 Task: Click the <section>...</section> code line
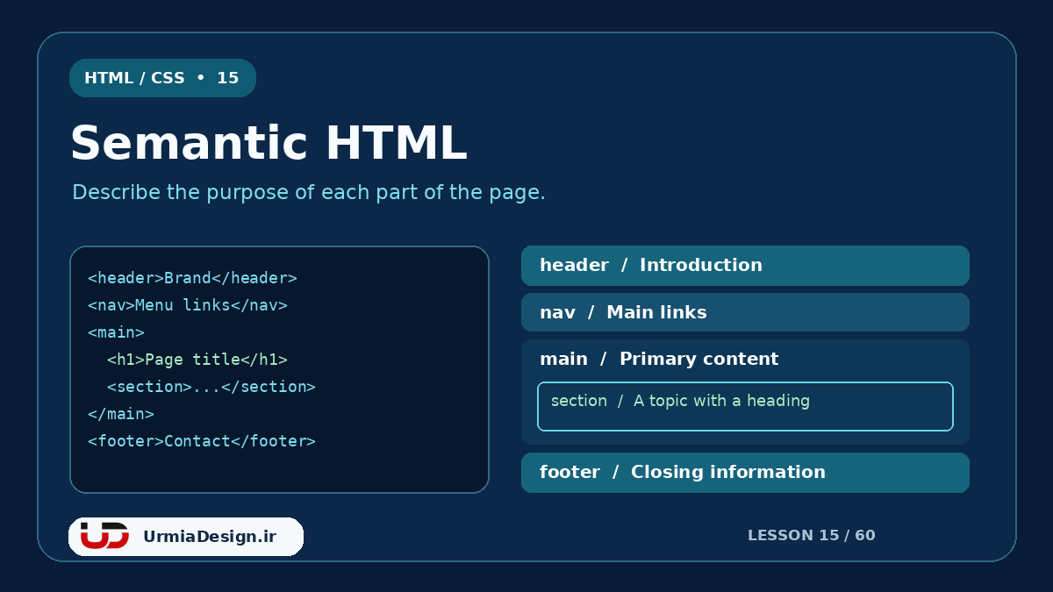[211, 387]
